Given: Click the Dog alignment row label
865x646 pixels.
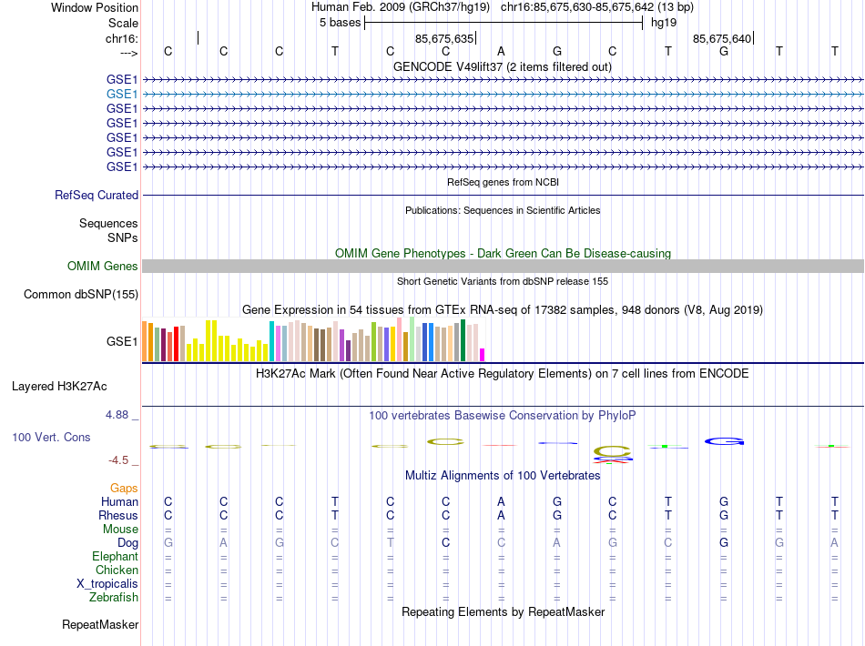Looking at the screenshot, I should (127, 543).
